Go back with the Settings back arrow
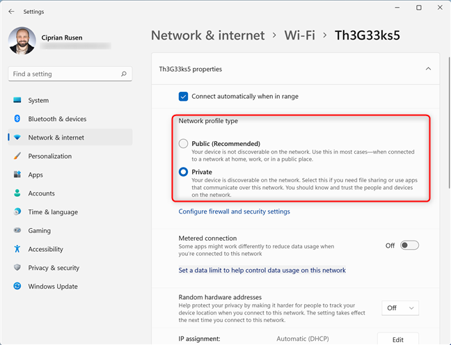The image size is (451, 345). click(x=12, y=12)
